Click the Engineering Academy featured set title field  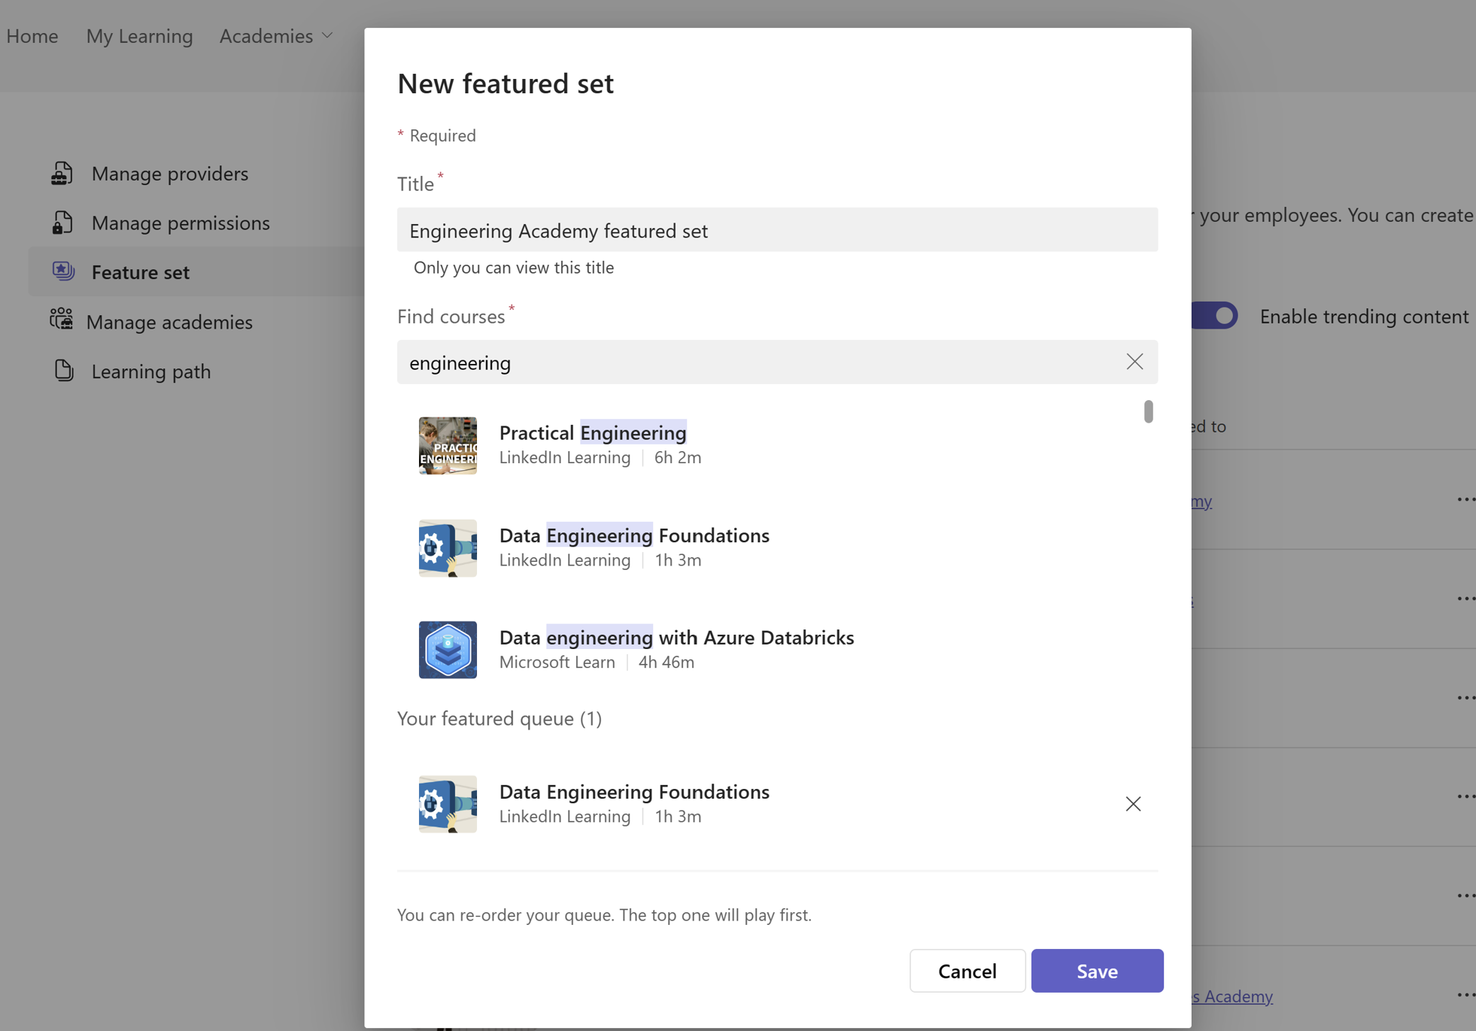pos(777,229)
